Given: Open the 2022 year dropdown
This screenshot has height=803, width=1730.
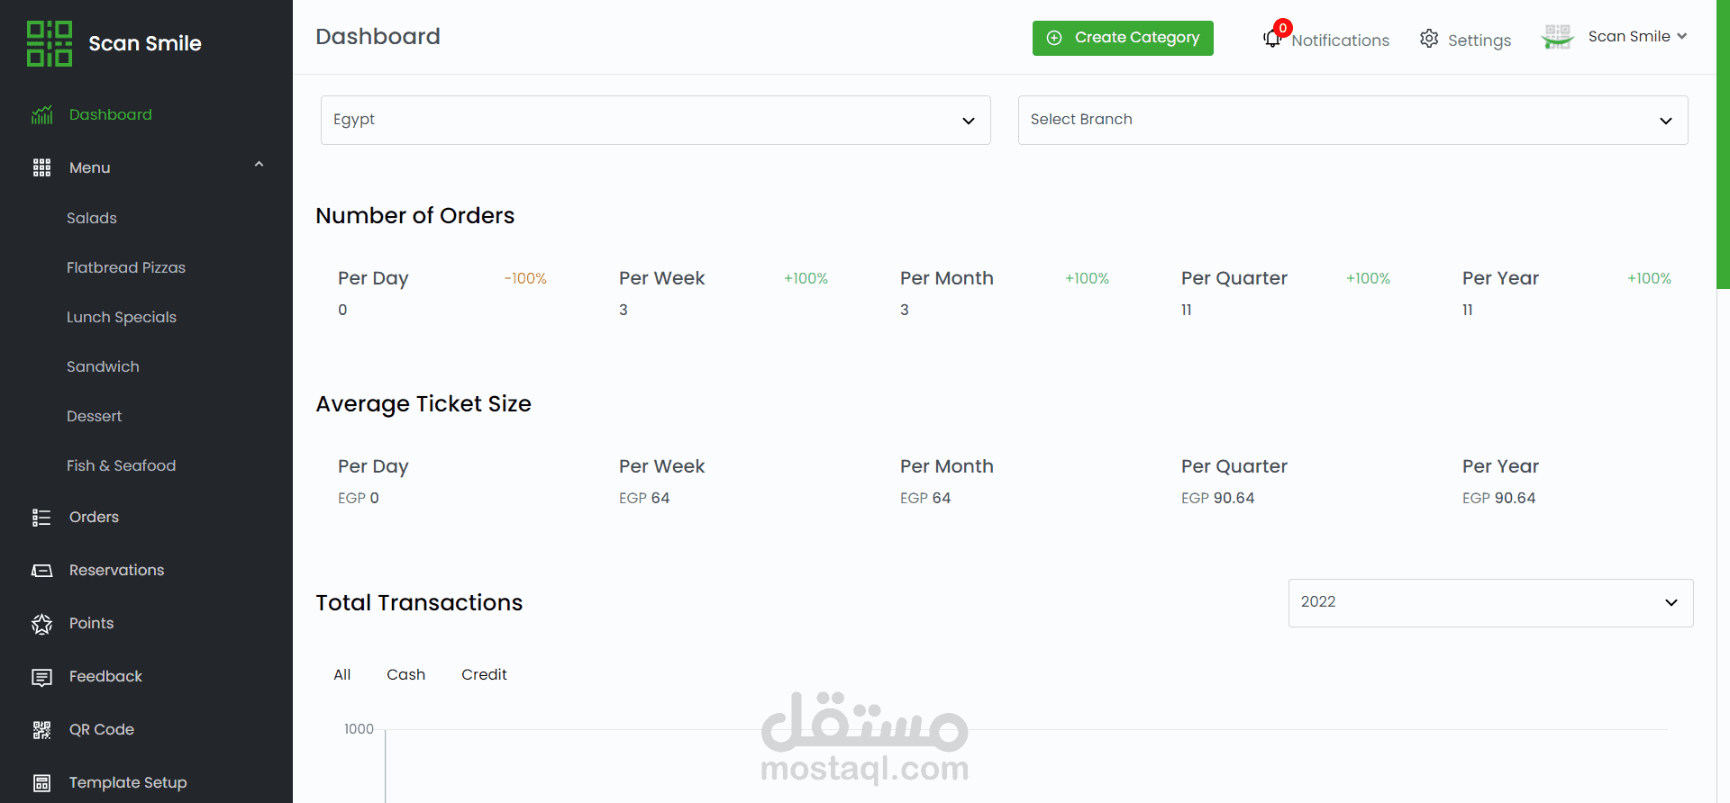Looking at the screenshot, I should (1490, 602).
